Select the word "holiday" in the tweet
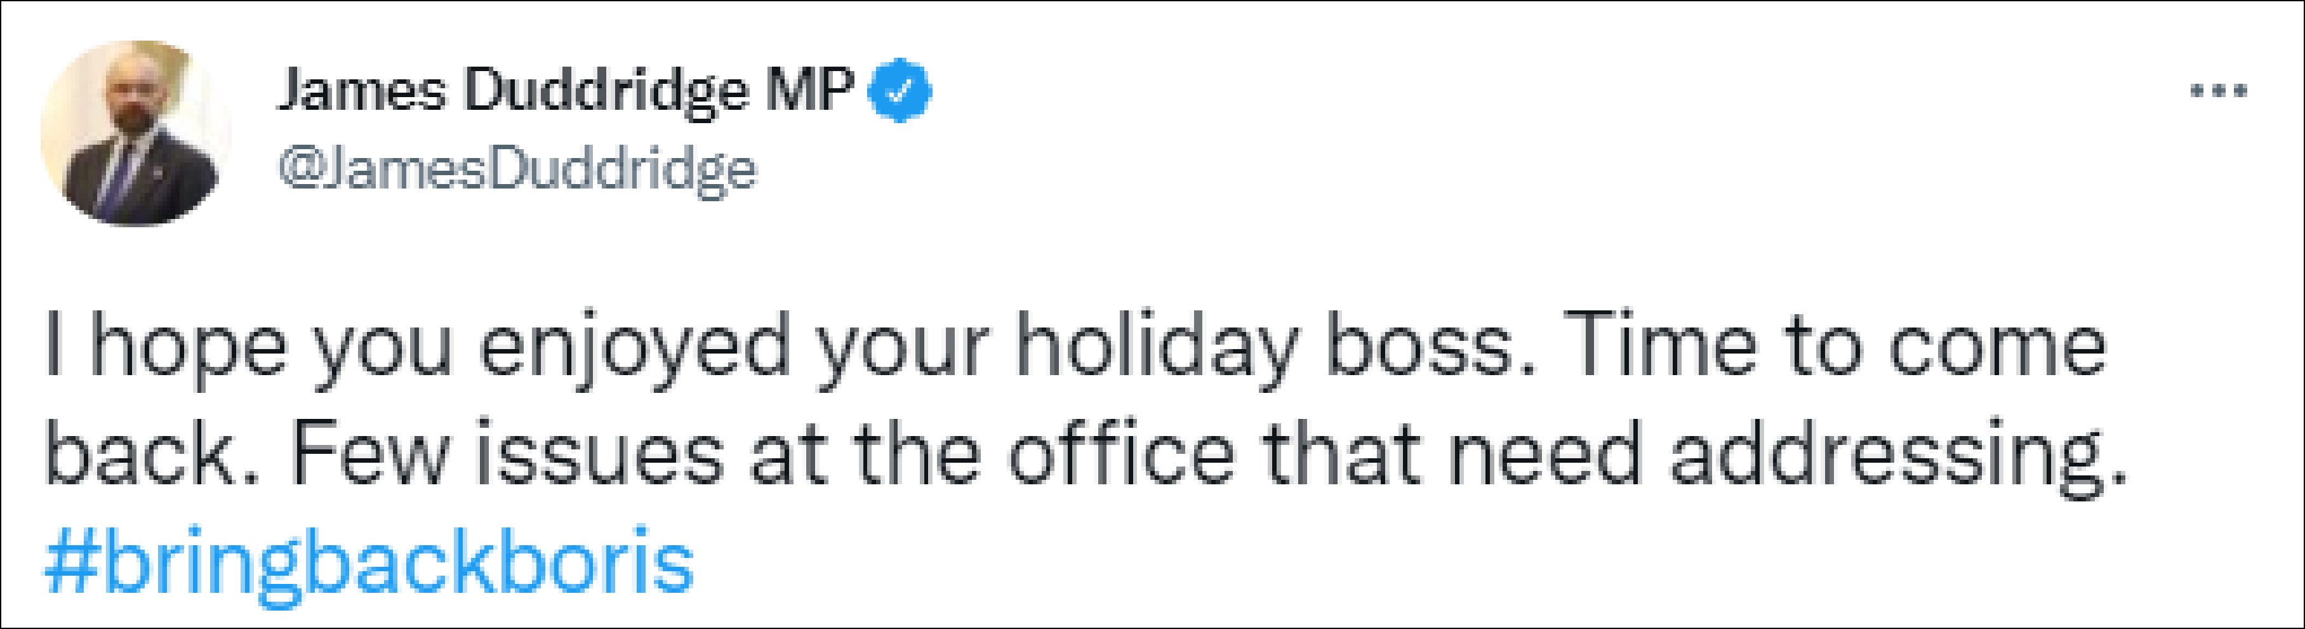The image size is (2305, 629). pos(1156,347)
